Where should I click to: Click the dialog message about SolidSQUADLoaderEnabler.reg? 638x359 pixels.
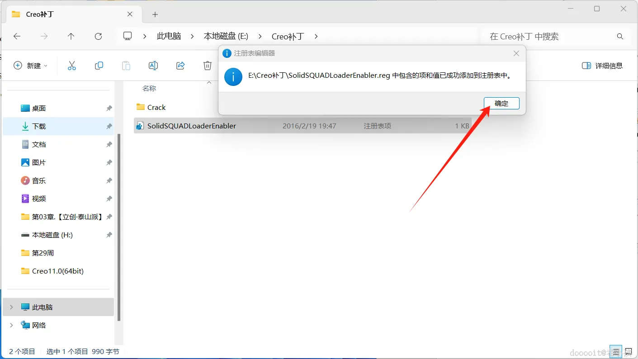tap(380, 76)
